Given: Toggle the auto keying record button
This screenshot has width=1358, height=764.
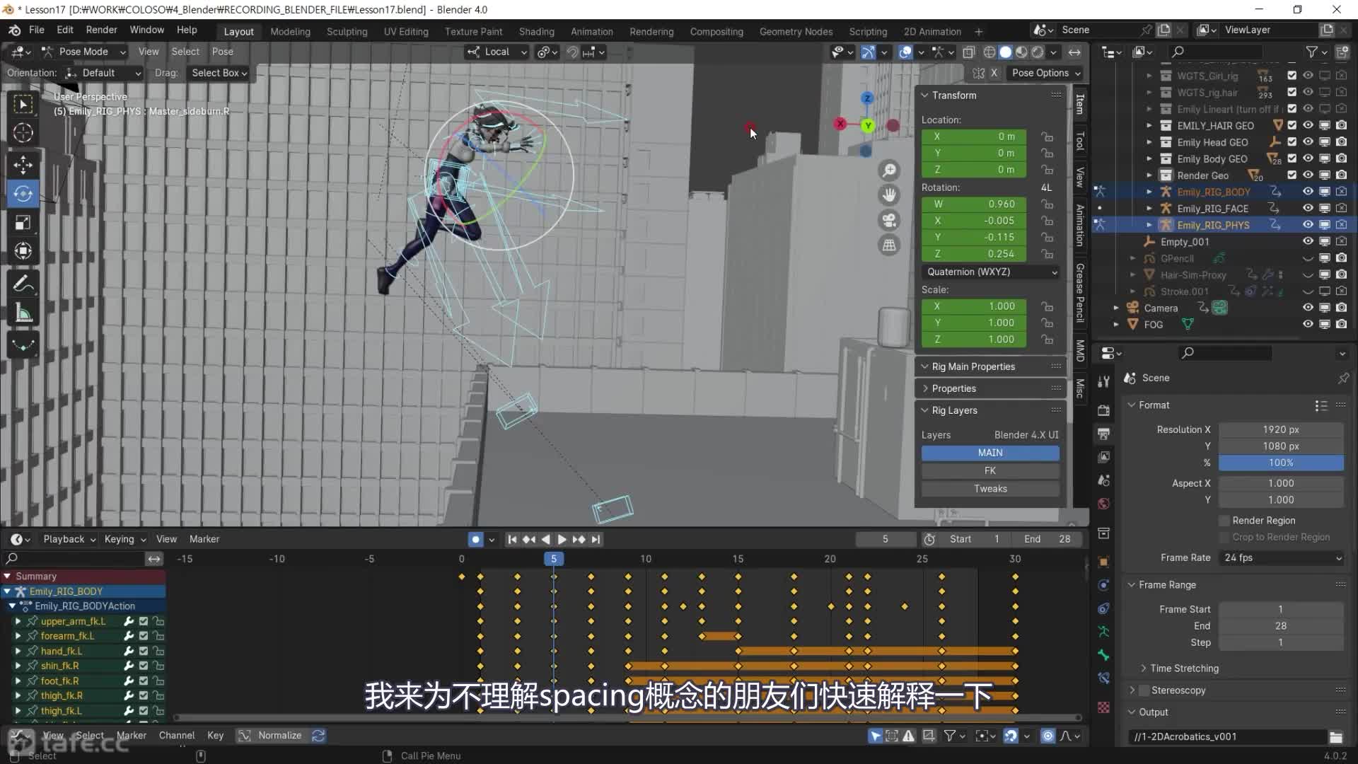Looking at the screenshot, I should point(475,539).
